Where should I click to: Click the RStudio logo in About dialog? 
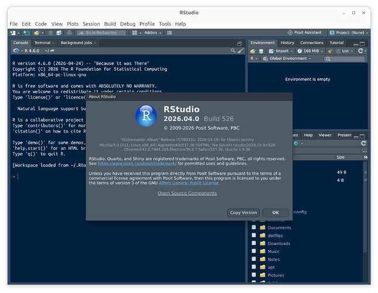146,116
